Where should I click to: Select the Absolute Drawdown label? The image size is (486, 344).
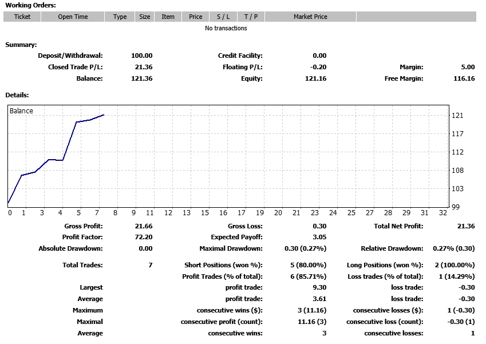tap(70, 248)
